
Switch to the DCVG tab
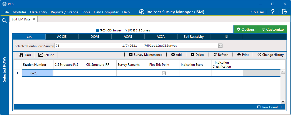(95, 37)
